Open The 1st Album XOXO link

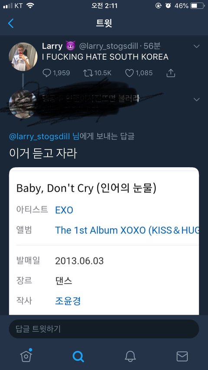[x=127, y=230]
